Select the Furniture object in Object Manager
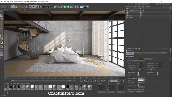 click(131, 17)
